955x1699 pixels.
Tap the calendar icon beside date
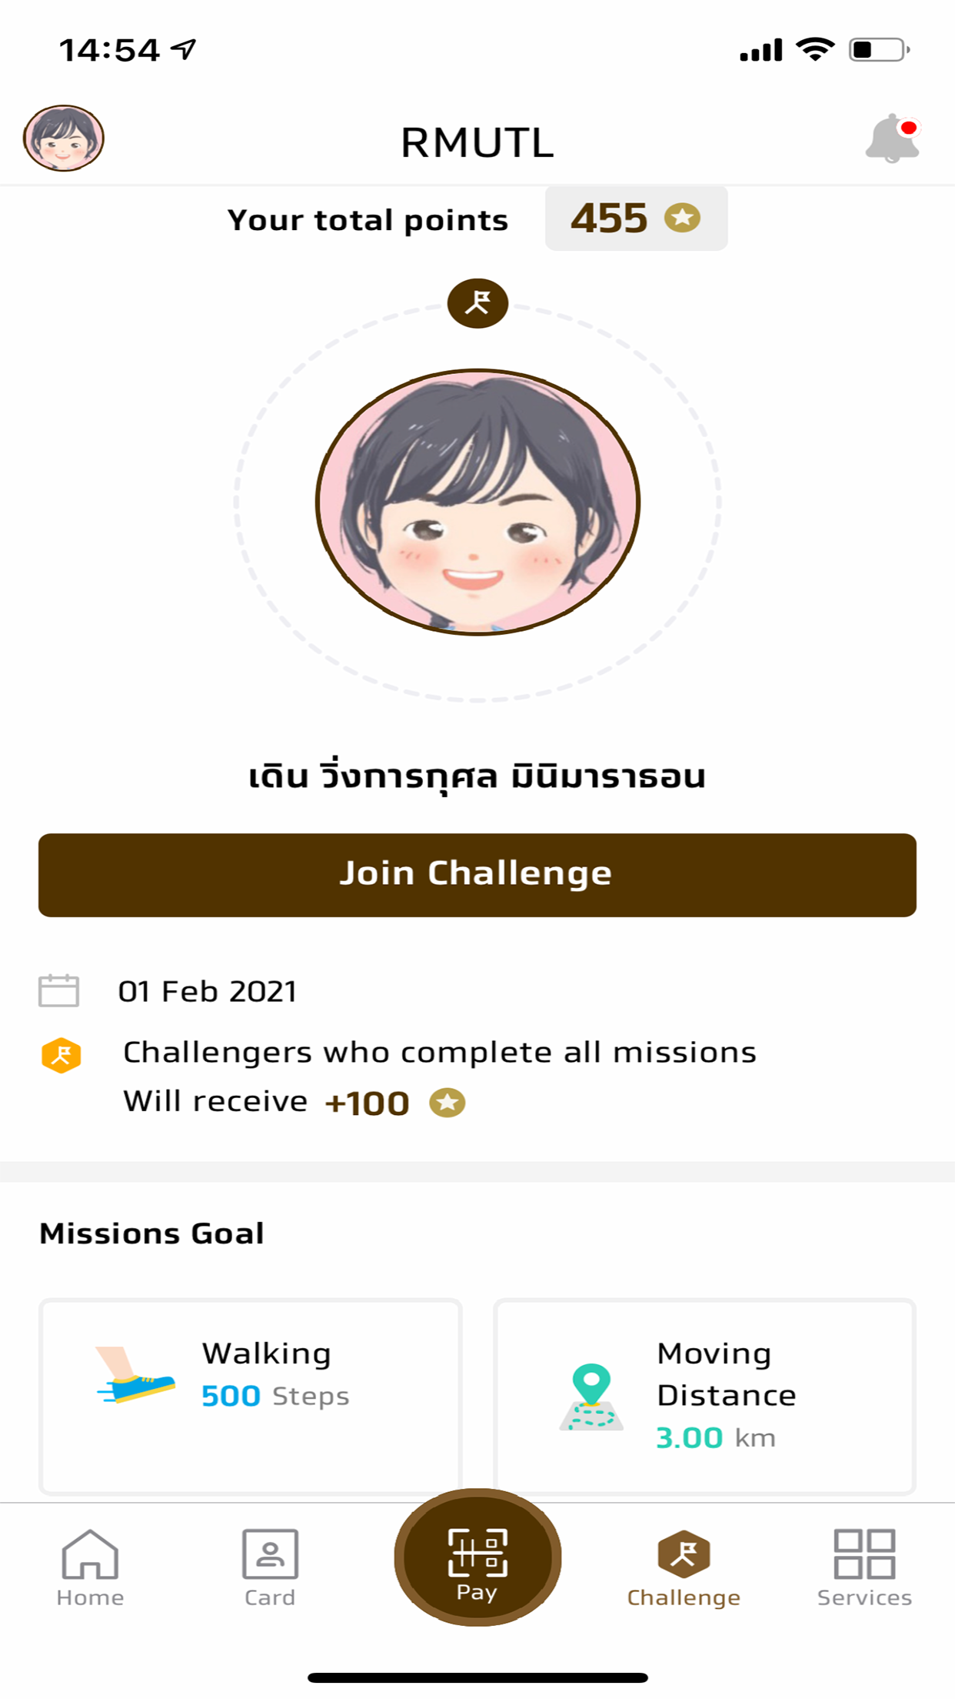(59, 991)
